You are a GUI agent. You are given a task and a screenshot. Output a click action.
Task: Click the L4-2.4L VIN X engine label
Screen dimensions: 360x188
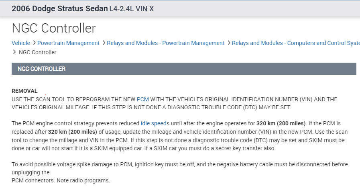tap(132, 8)
